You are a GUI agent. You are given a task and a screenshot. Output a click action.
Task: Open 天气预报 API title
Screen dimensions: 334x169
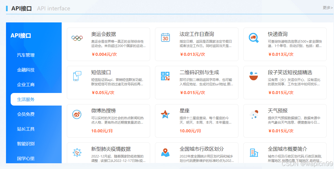(x=278, y=111)
